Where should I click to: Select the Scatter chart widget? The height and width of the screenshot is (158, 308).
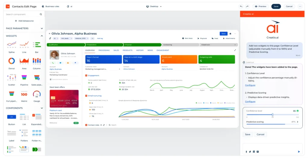coord(12,80)
